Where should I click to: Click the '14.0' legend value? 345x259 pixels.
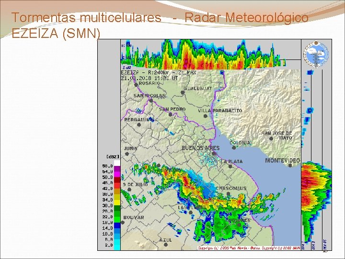point(108,228)
